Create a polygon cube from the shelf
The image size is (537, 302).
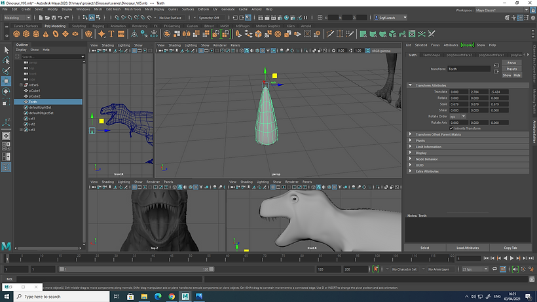[26, 34]
